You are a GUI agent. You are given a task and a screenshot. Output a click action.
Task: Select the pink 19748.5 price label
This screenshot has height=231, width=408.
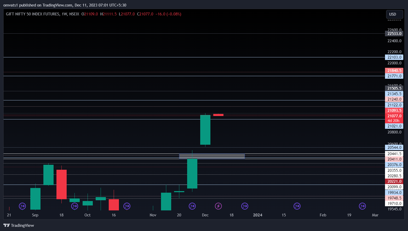(394, 198)
